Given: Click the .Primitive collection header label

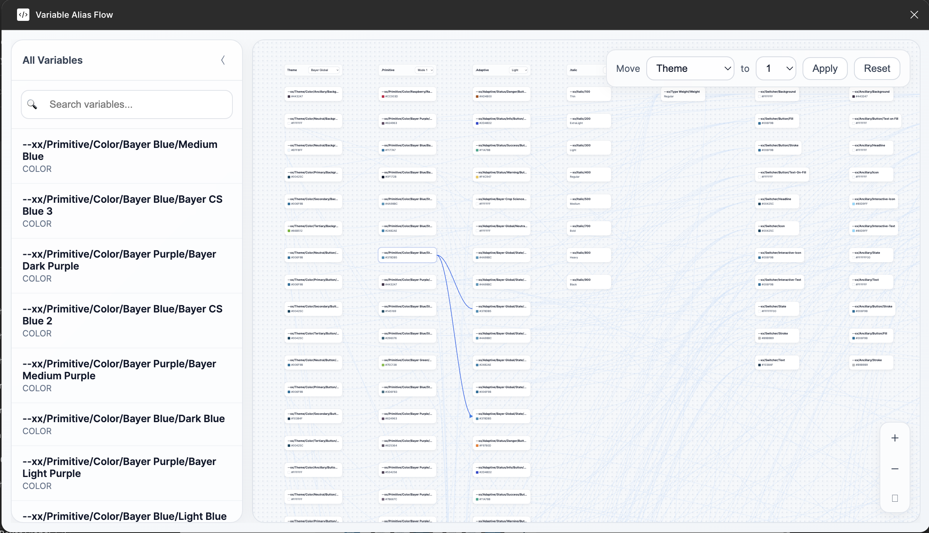Looking at the screenshot, I should point(388,70).
